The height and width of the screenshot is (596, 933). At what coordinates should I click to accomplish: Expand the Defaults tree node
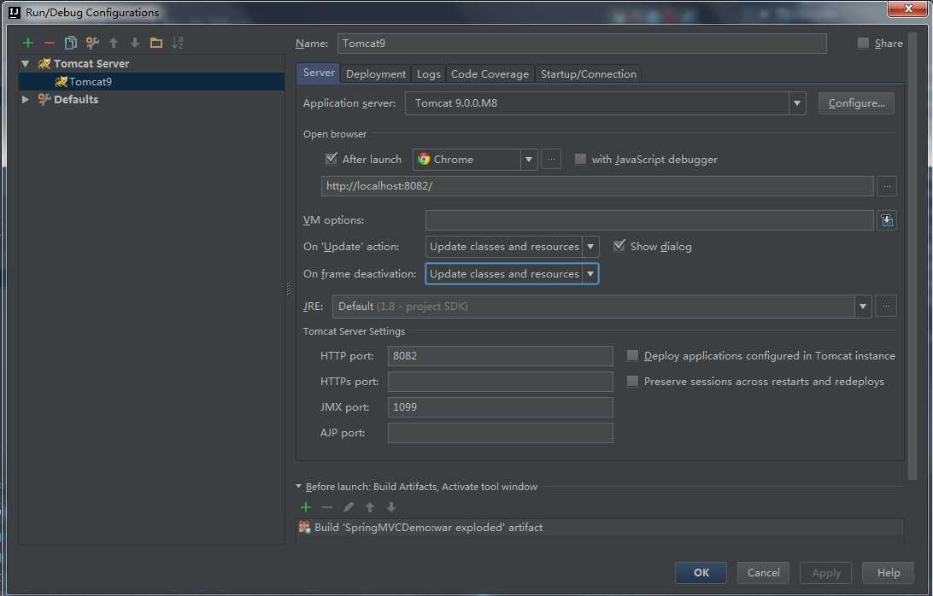point(25,99)
